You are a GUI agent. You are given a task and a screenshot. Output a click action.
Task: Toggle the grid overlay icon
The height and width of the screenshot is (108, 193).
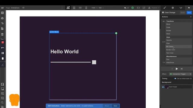pyautogui.click(x=2, y=94)
